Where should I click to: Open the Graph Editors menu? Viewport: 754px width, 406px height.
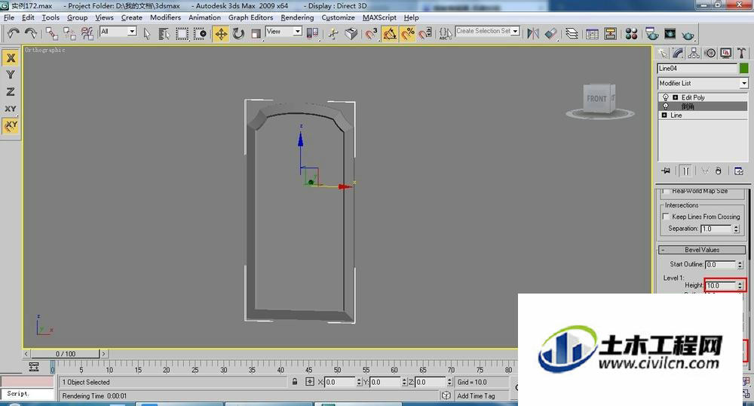(250, 17)
